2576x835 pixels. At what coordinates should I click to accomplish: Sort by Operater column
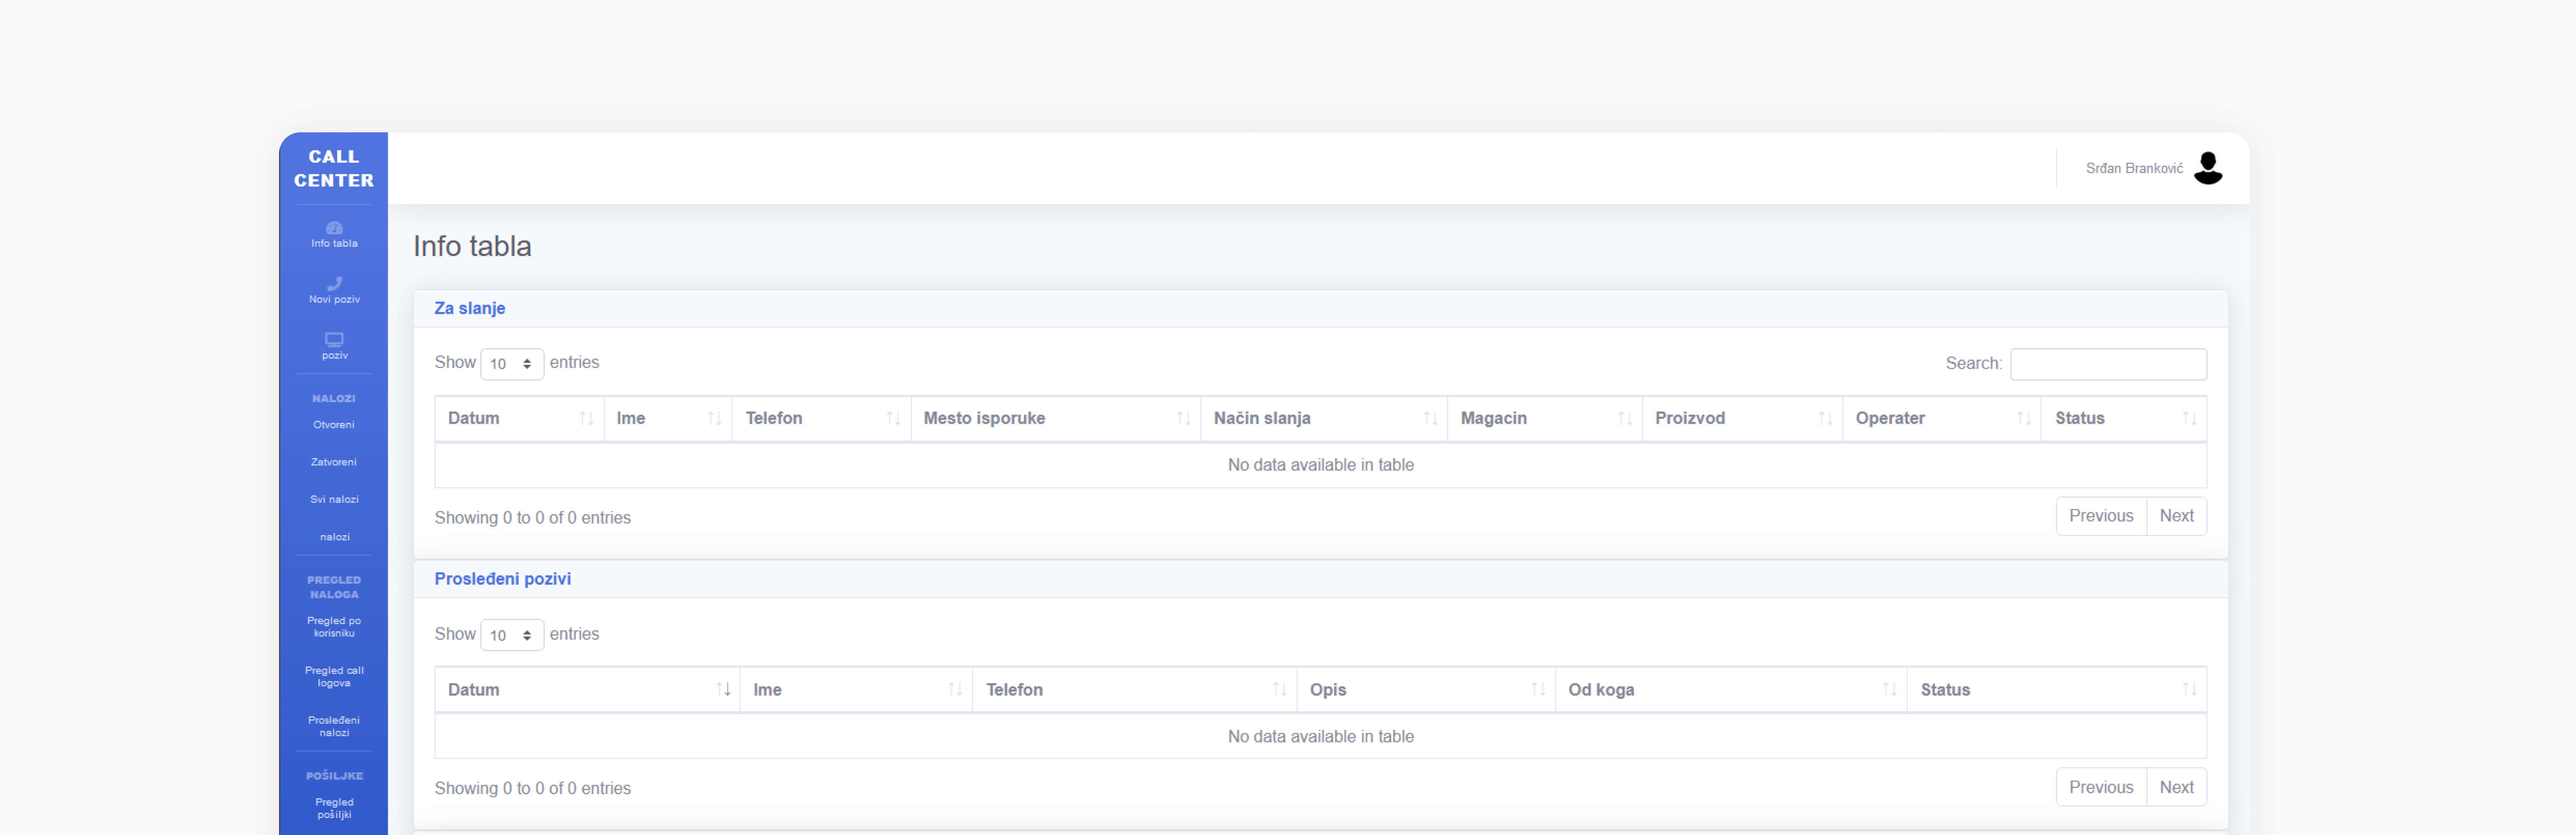(x=1941, y=418)
